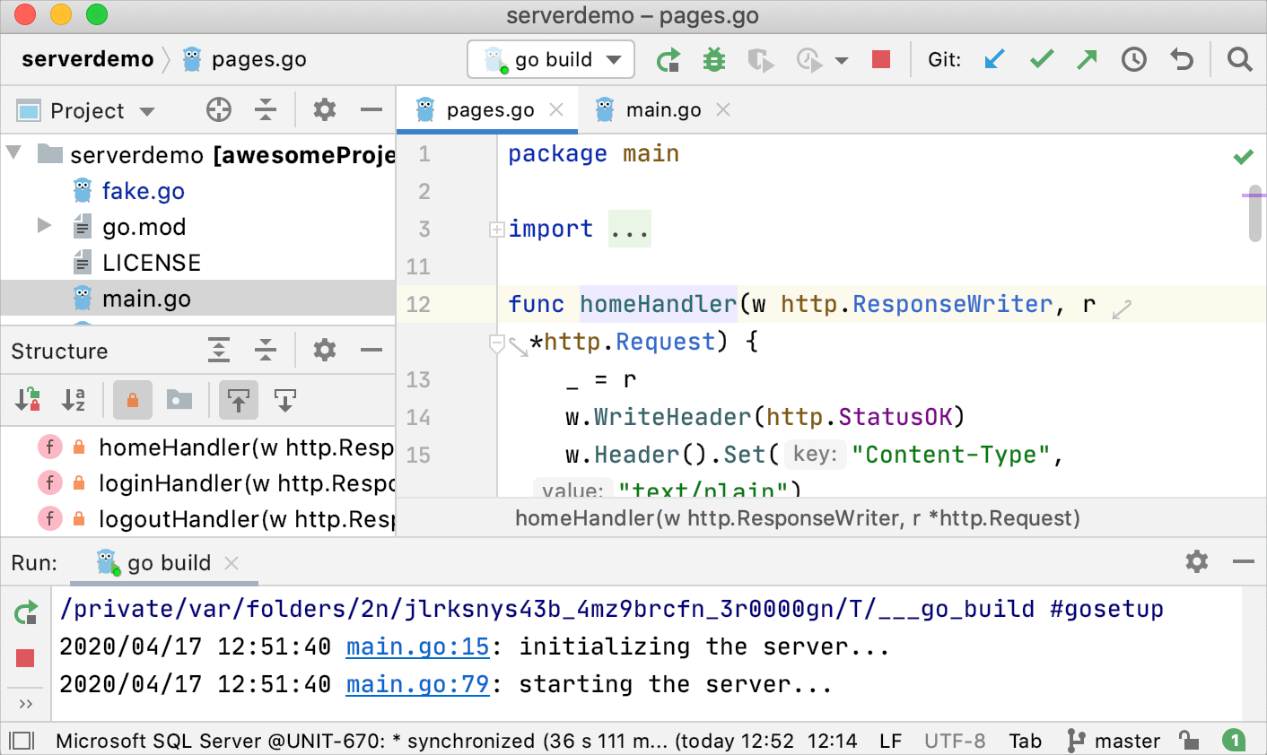Open Search Everywhere with the magnifier icon

[1239, 60]
